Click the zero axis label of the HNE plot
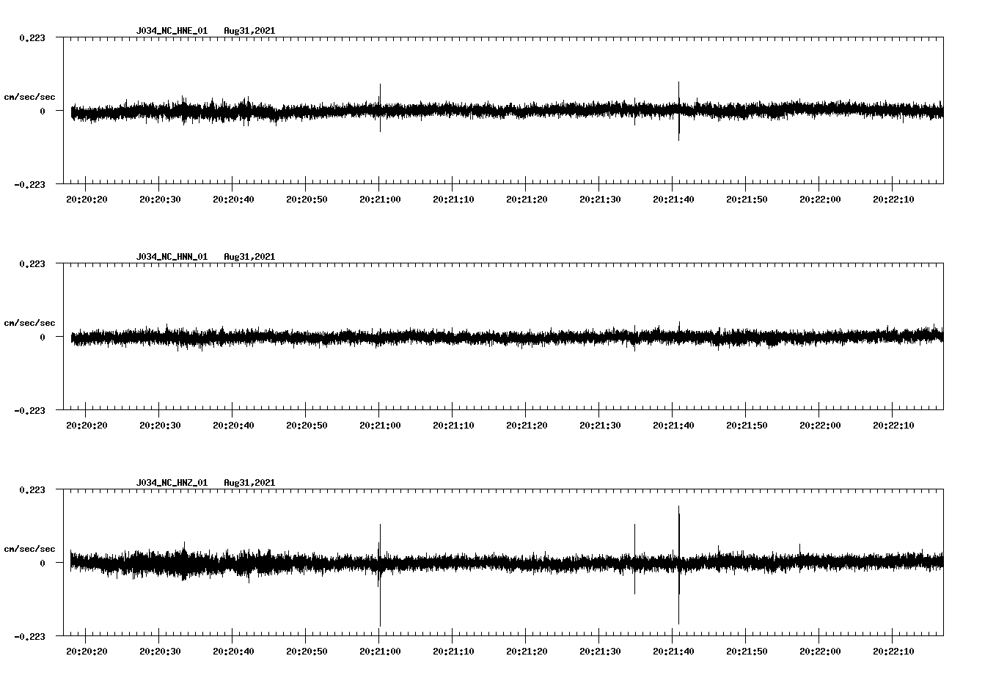Image resolution: width=996 pixels, height=678 pixels. click(x=42, y=111)
